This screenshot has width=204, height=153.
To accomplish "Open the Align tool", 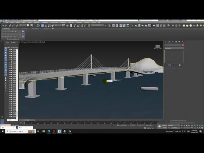I will pos(110,25).
